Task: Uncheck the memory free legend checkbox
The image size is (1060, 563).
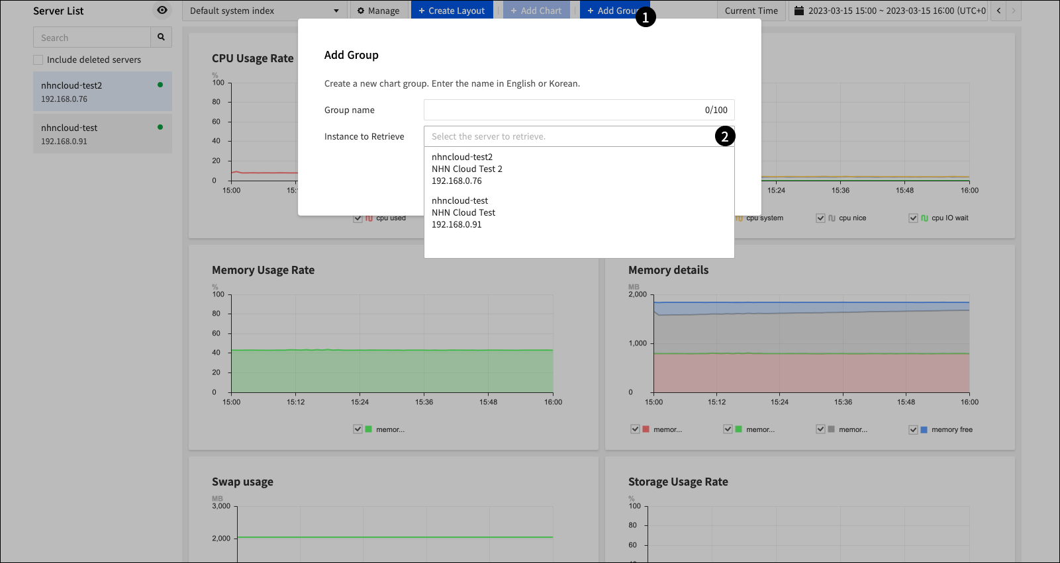Action: (x=914, y=430)
